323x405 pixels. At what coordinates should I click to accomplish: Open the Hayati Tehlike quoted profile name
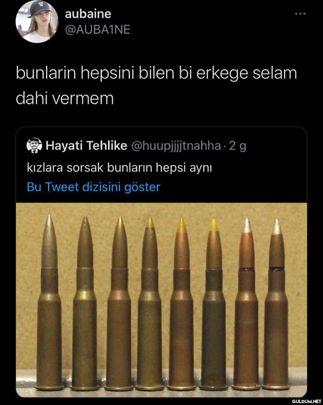(x=86, y=146)
